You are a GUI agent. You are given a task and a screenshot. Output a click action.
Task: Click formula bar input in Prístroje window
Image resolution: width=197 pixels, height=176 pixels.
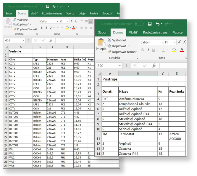[173, 66]
